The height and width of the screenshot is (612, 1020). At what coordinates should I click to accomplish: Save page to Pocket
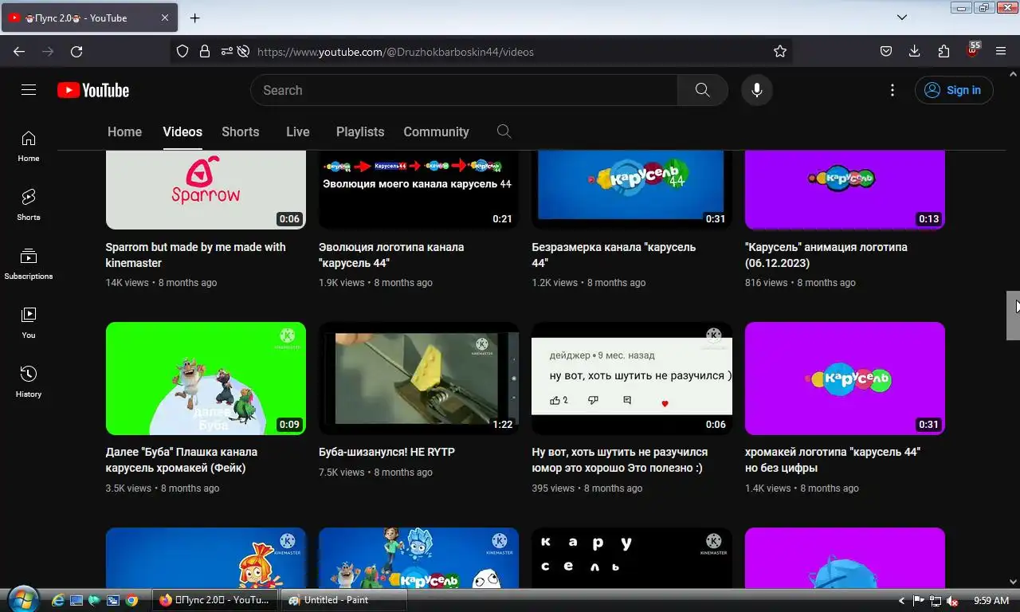pyautogui.click(x=886, y=51)
